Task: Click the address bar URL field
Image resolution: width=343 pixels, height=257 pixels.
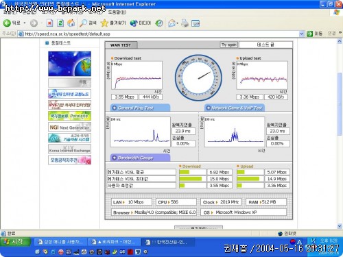Action: tap(158, 34)
